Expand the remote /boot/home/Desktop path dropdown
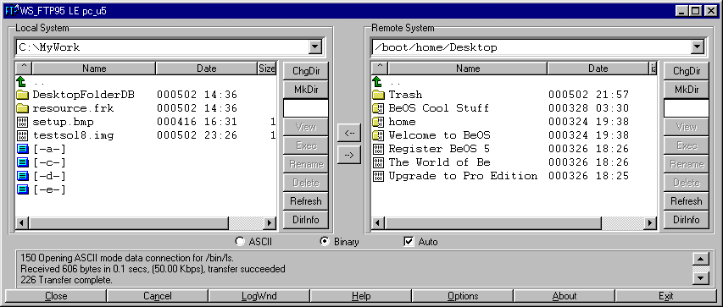The image size is (723, 307). tap(698, 47)
